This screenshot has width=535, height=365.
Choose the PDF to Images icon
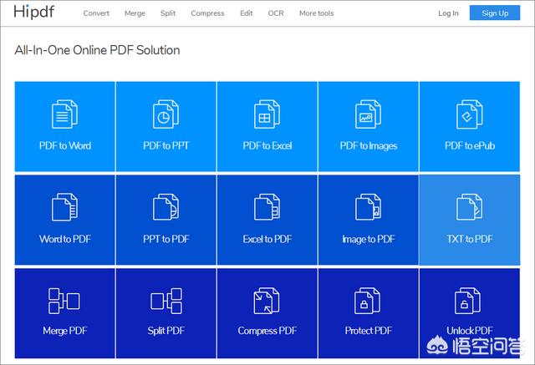(368, 114)
